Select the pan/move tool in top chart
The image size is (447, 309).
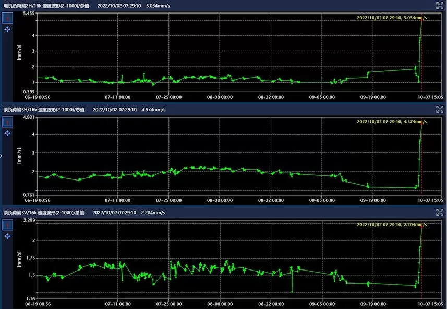pyautogui.click(x=7, y=30)
